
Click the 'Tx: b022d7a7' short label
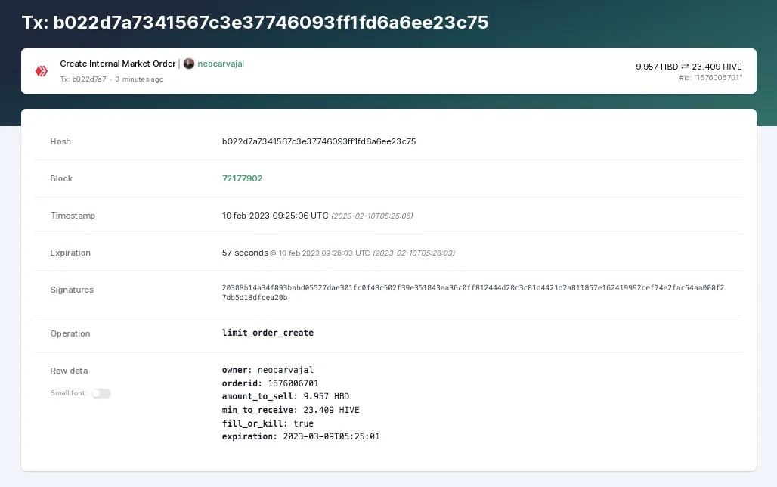pyautogui.click(x=83, y=79)
